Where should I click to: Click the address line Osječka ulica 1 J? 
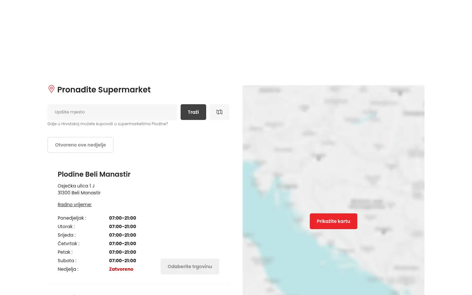coord(76,186)
